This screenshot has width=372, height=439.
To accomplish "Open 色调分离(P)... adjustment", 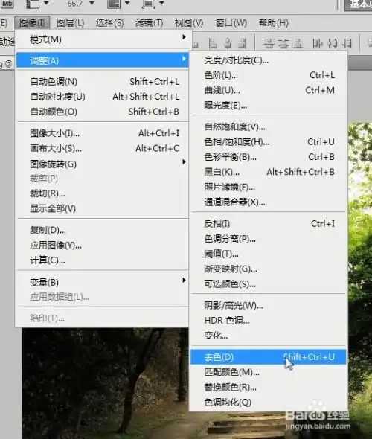I will pos(268,239).
